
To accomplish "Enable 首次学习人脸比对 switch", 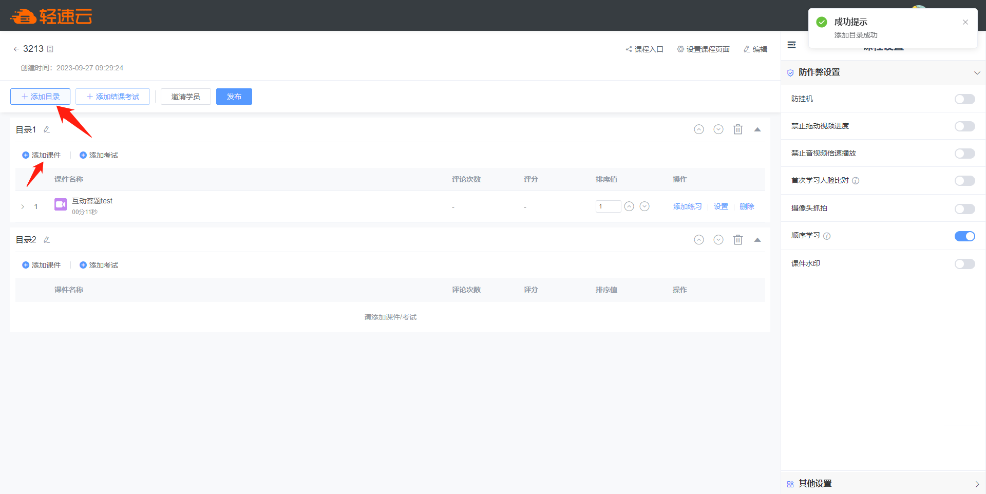I will 965,181.
